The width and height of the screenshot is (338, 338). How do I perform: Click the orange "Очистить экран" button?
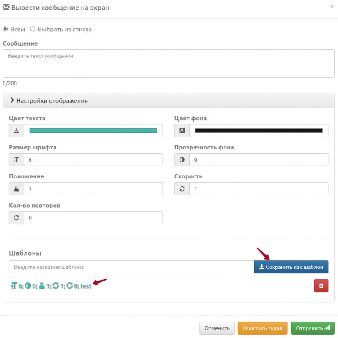(263, 328)
